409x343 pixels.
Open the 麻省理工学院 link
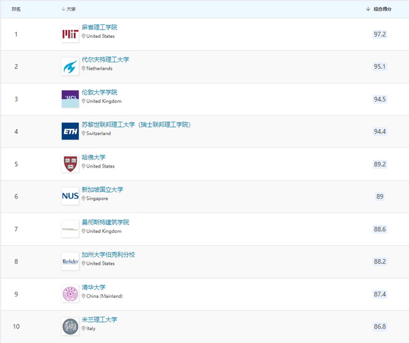[100, 27]
